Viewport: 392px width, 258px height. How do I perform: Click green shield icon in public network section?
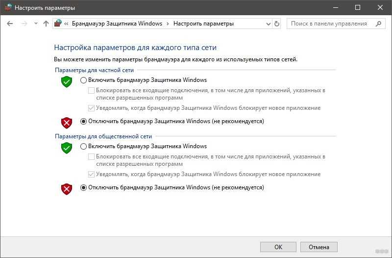[x=67, y=148]
